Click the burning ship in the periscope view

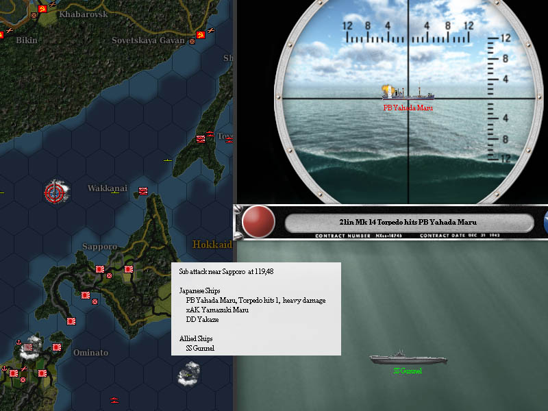(408, 92)
